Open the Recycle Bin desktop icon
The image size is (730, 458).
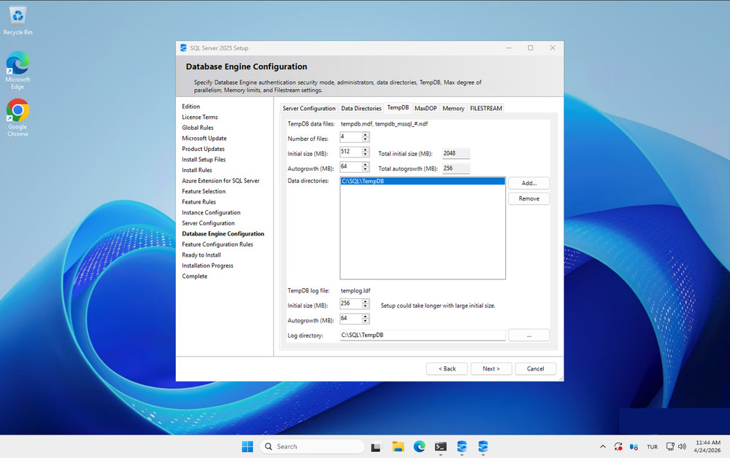18,16
